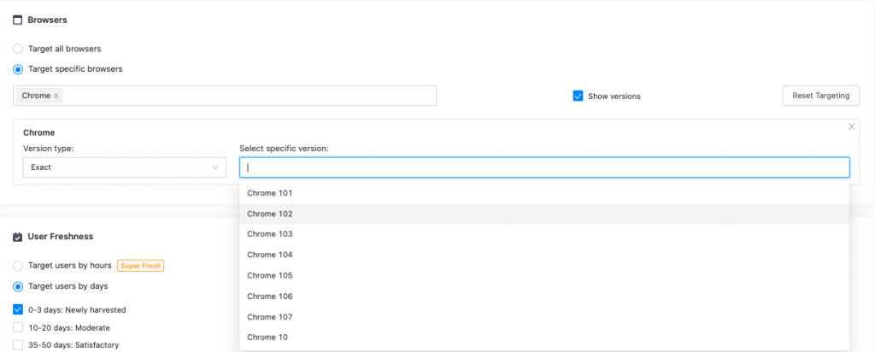Enable 10-20 days: Moderate checkbox

(x=18, y=327)
